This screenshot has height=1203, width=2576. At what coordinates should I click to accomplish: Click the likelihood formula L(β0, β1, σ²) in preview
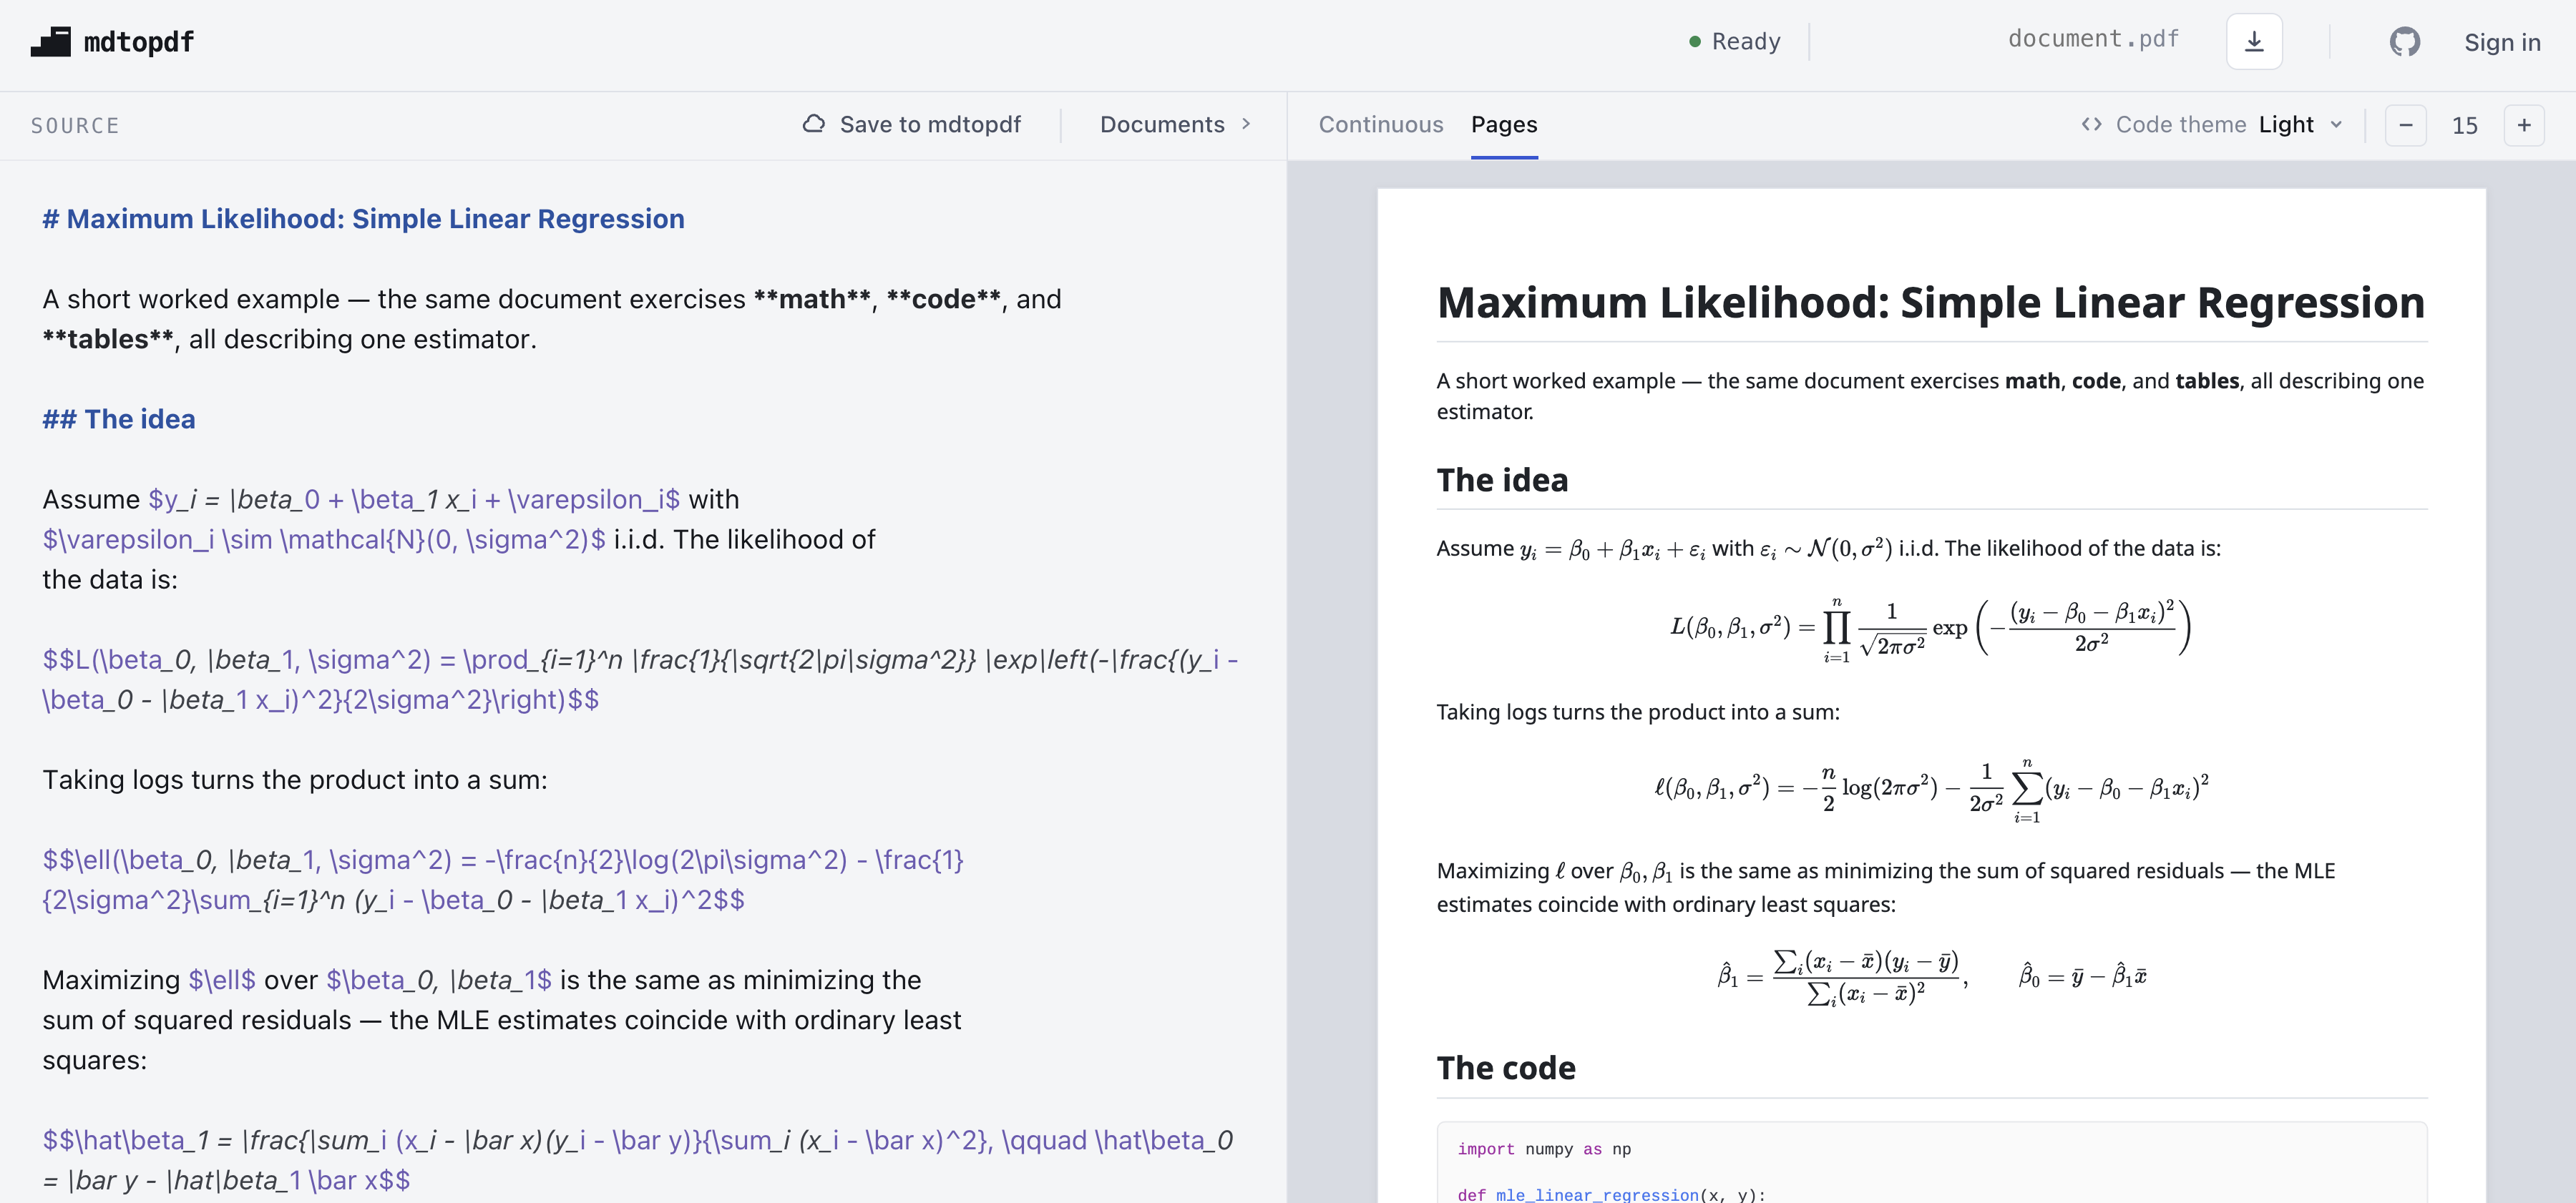1931,629
